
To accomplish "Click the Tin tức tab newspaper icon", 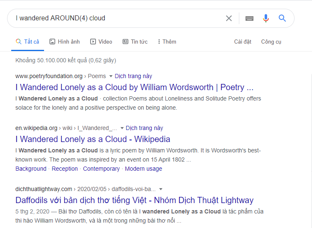I will pyautogui.click(x=125, y=42).
